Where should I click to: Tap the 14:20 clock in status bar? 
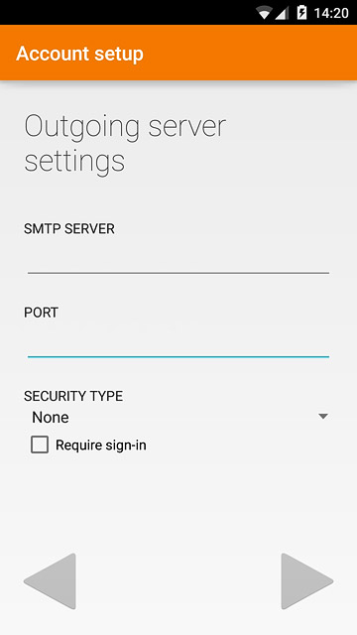tap(331, 13)
